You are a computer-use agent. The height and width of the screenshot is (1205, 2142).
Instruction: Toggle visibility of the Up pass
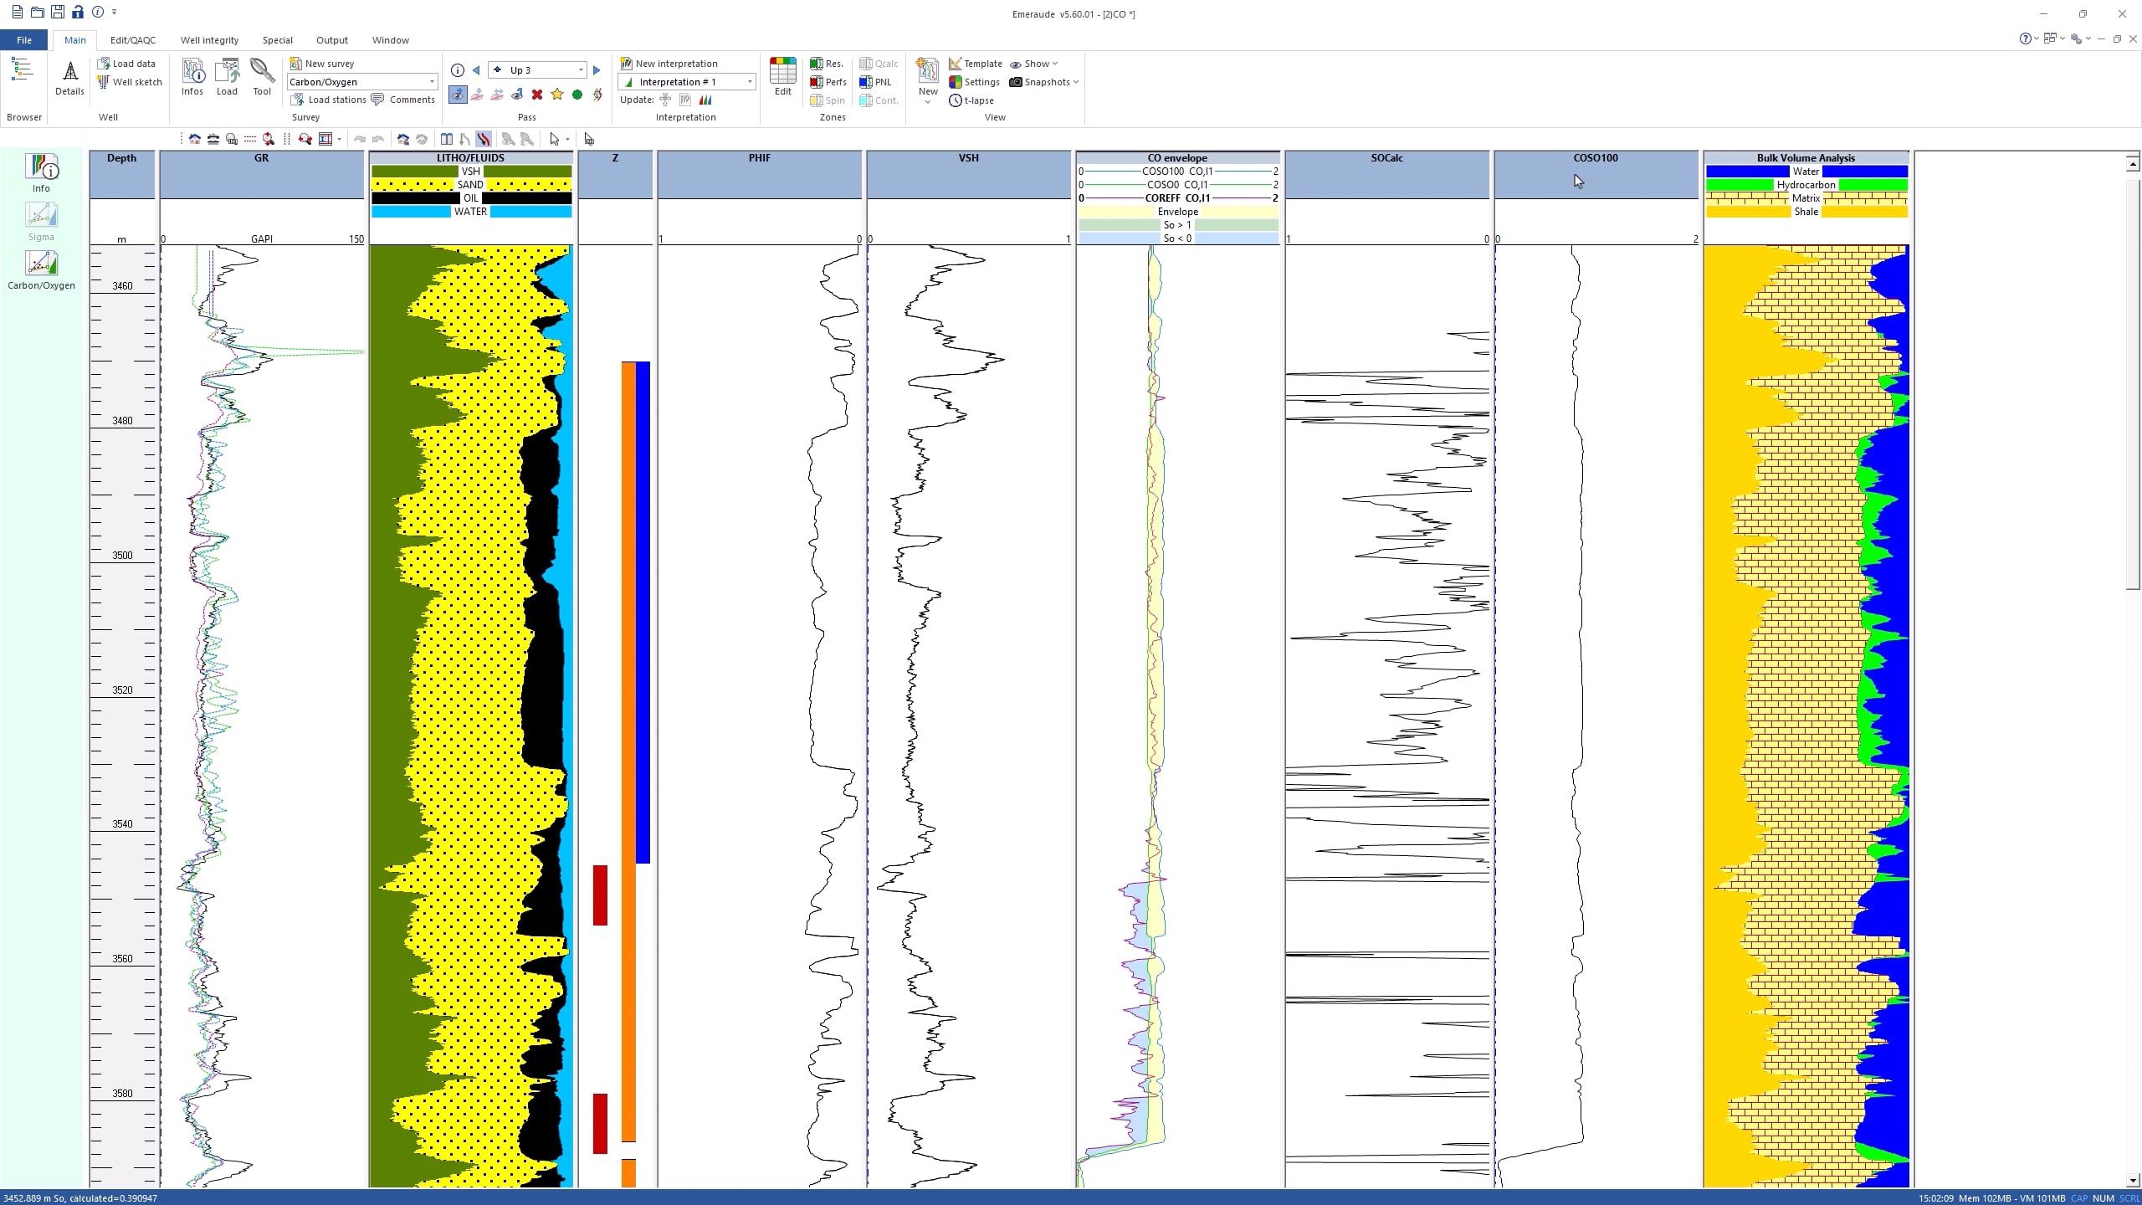457,95
